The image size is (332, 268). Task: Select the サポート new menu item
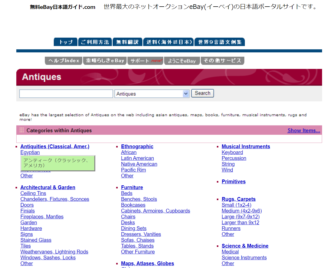click(145, 61)
